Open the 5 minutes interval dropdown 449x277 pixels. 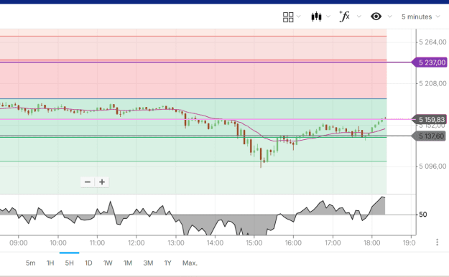pyautogui.click(x=420, y=17)
